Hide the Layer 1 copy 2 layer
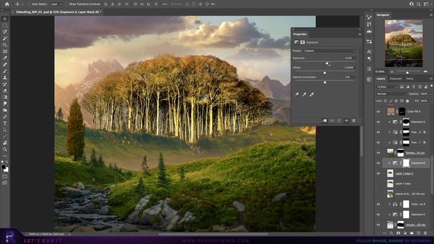This screenshot has height=244, width=434. click(378, 174)
